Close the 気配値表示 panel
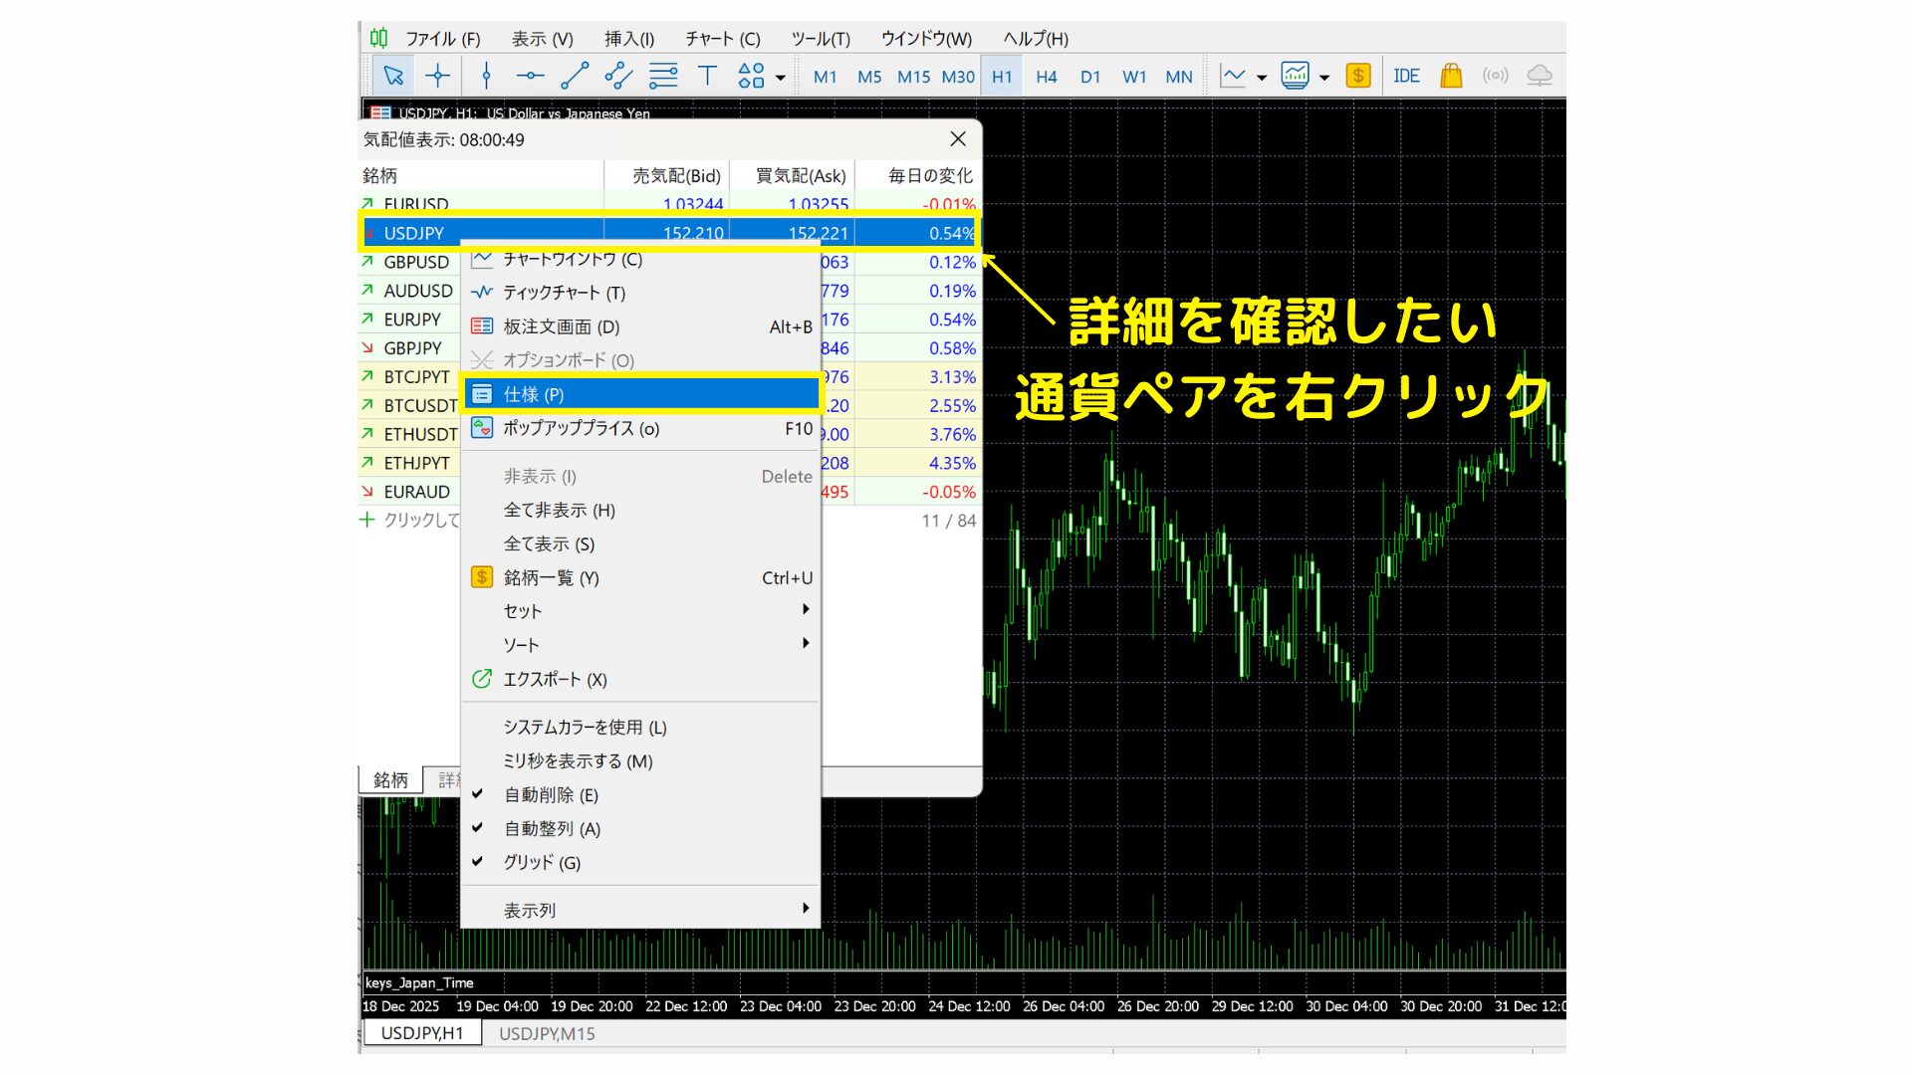 click(958, 139)
